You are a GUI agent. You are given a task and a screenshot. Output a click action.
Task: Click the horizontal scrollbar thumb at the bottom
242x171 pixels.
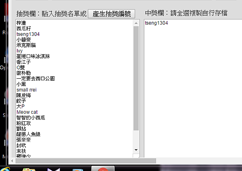coord(86,161)
